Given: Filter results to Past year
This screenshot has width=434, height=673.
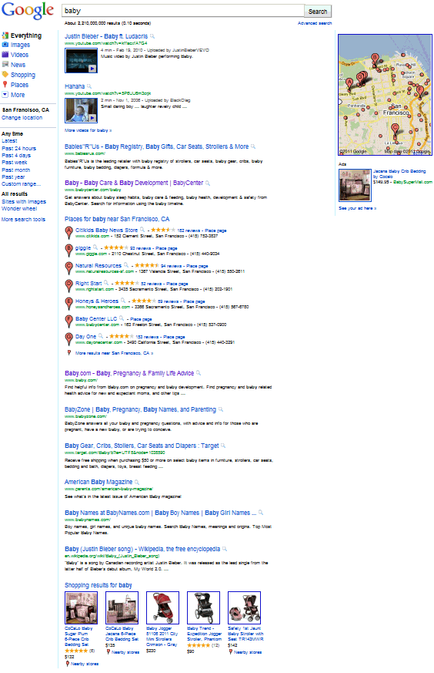Looking at the screenshot, I should pos(13,177).
